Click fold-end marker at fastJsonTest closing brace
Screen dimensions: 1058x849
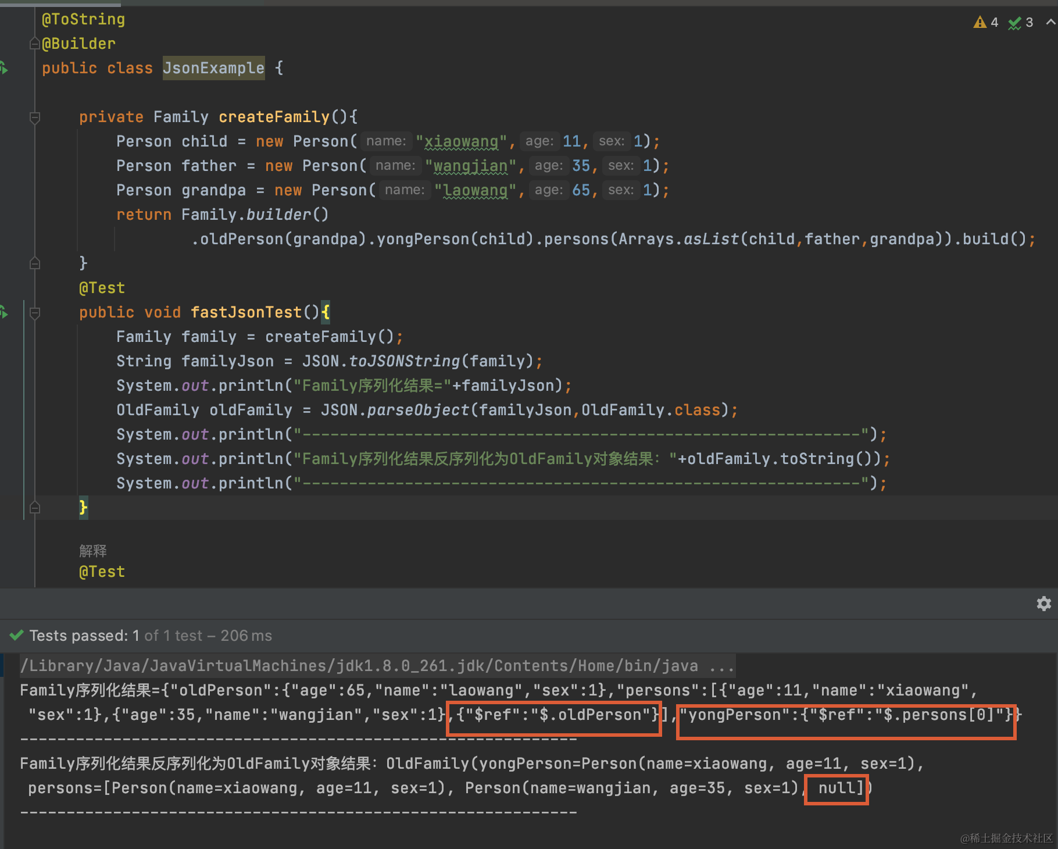point(35,508)
